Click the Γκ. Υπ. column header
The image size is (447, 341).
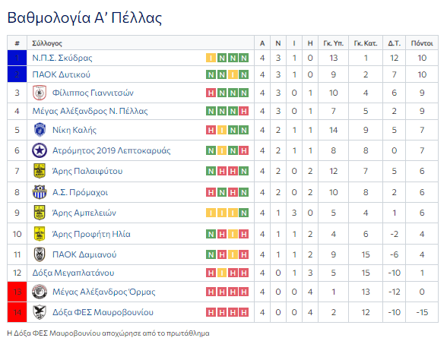[333, 43]
